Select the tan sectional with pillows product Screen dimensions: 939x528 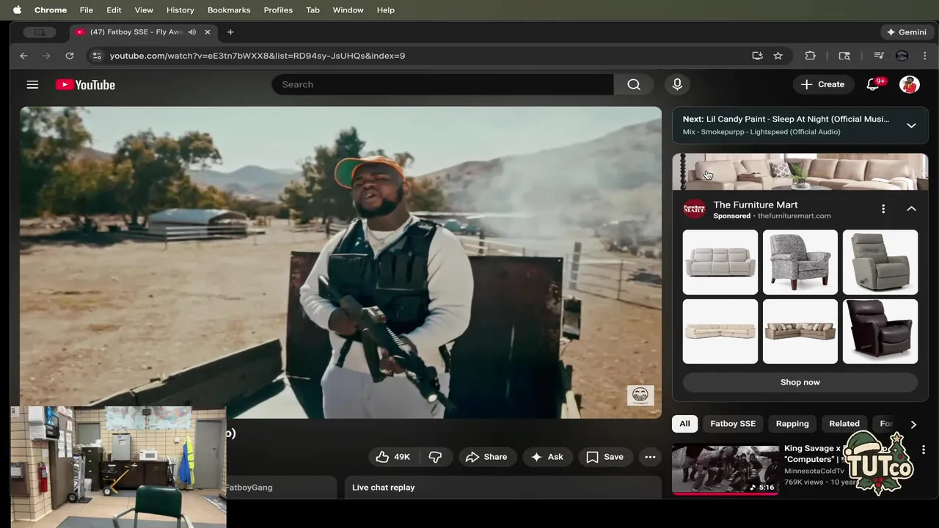pos(800,331)
